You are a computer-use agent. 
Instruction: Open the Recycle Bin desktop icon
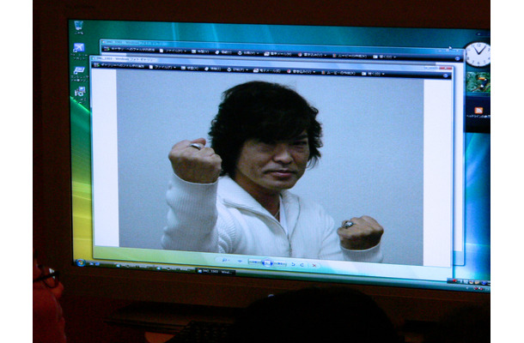(78, 27)
